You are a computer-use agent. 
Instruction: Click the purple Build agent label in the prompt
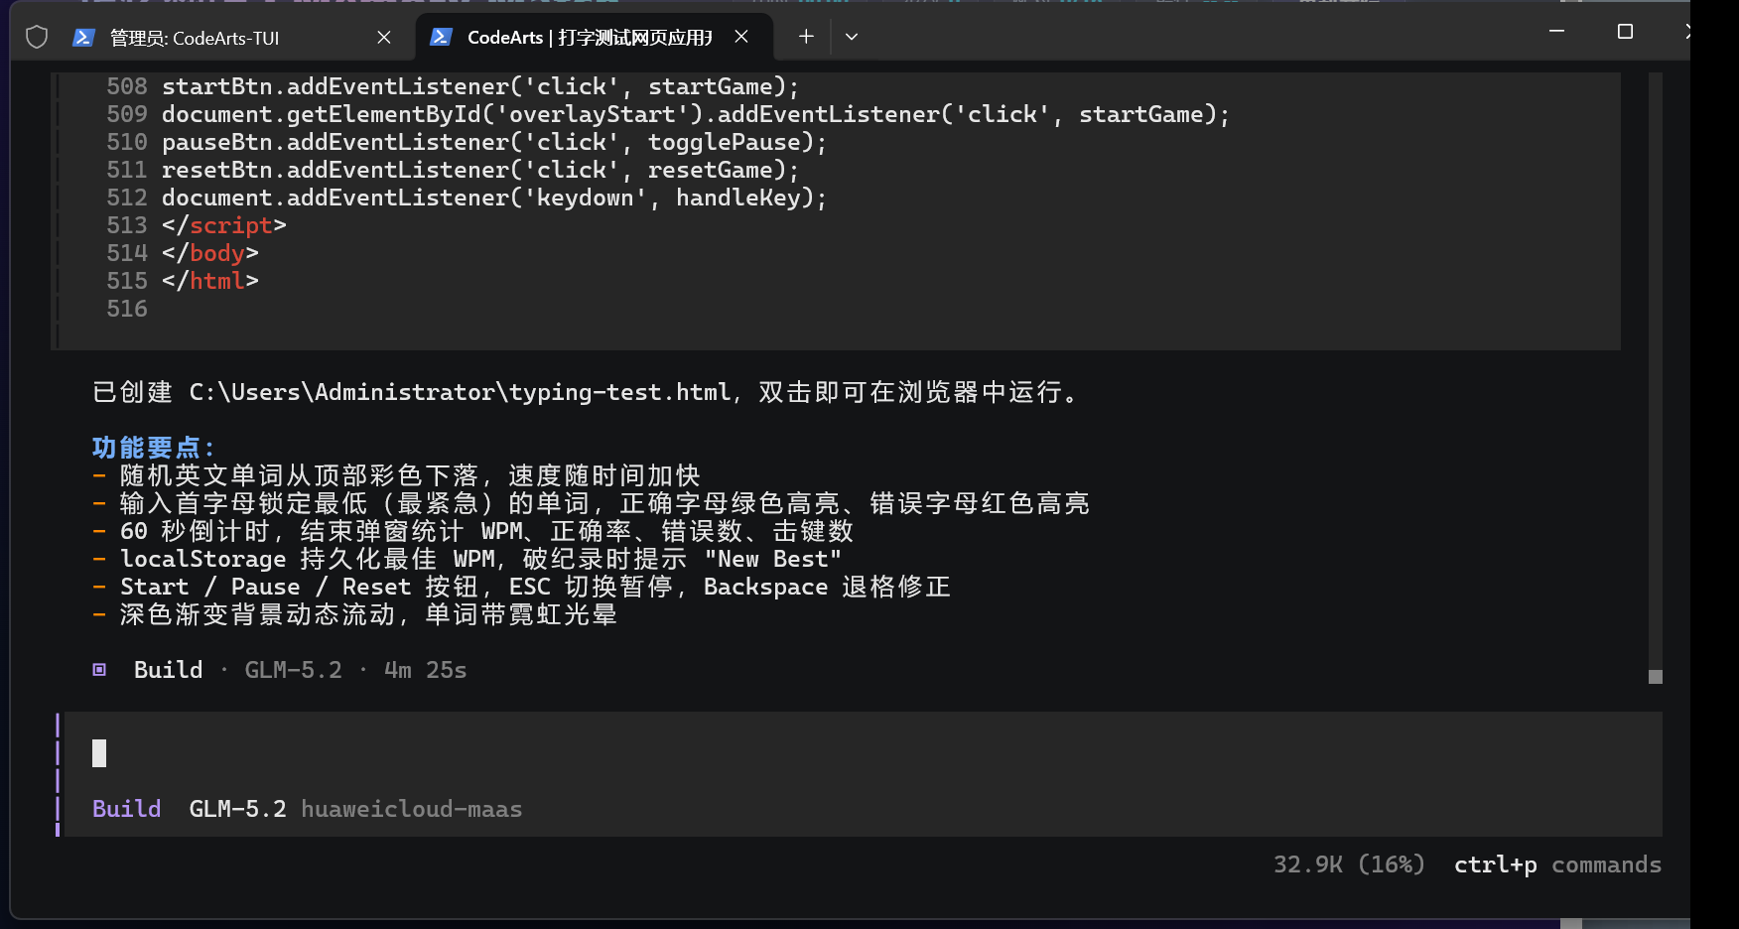(126, 809)
